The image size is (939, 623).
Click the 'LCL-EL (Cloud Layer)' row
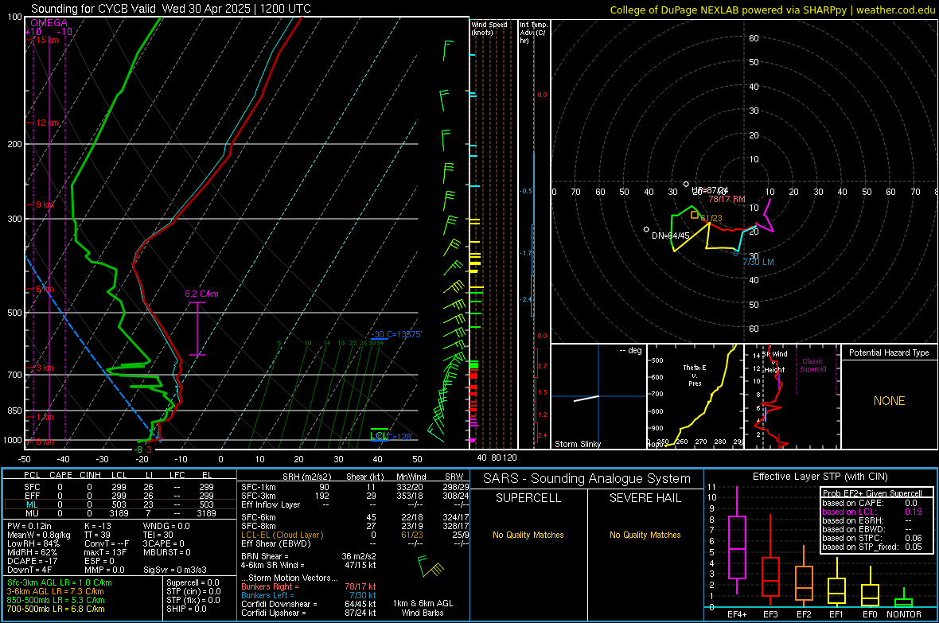355,535
